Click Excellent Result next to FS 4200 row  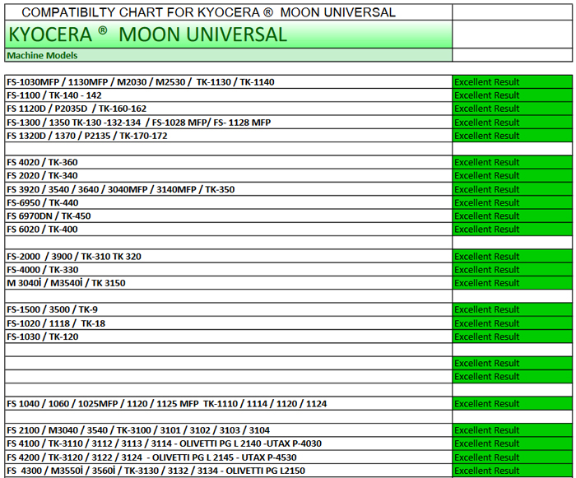pos(512,457)
